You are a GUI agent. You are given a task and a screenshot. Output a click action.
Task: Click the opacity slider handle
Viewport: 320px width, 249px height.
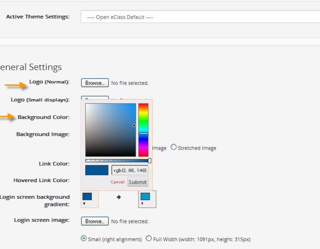150,161
